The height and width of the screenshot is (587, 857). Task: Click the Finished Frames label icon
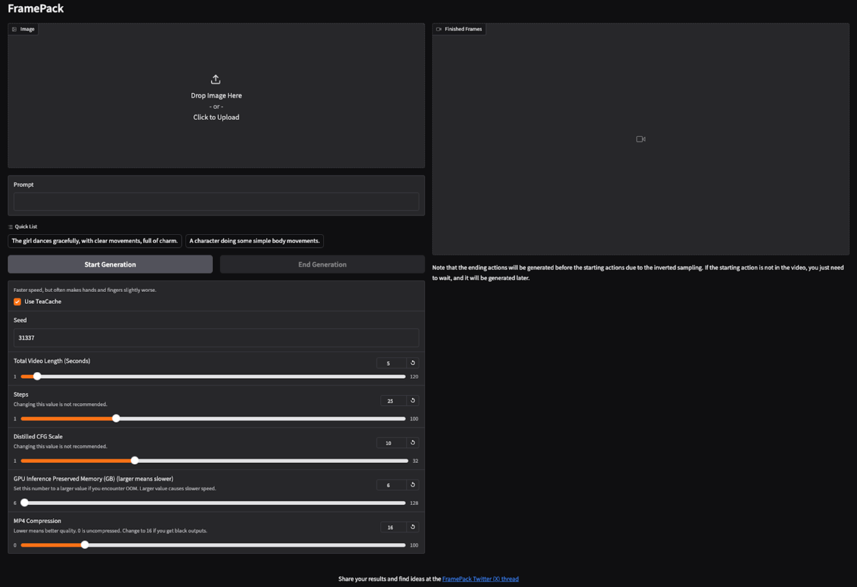point(439,29)
